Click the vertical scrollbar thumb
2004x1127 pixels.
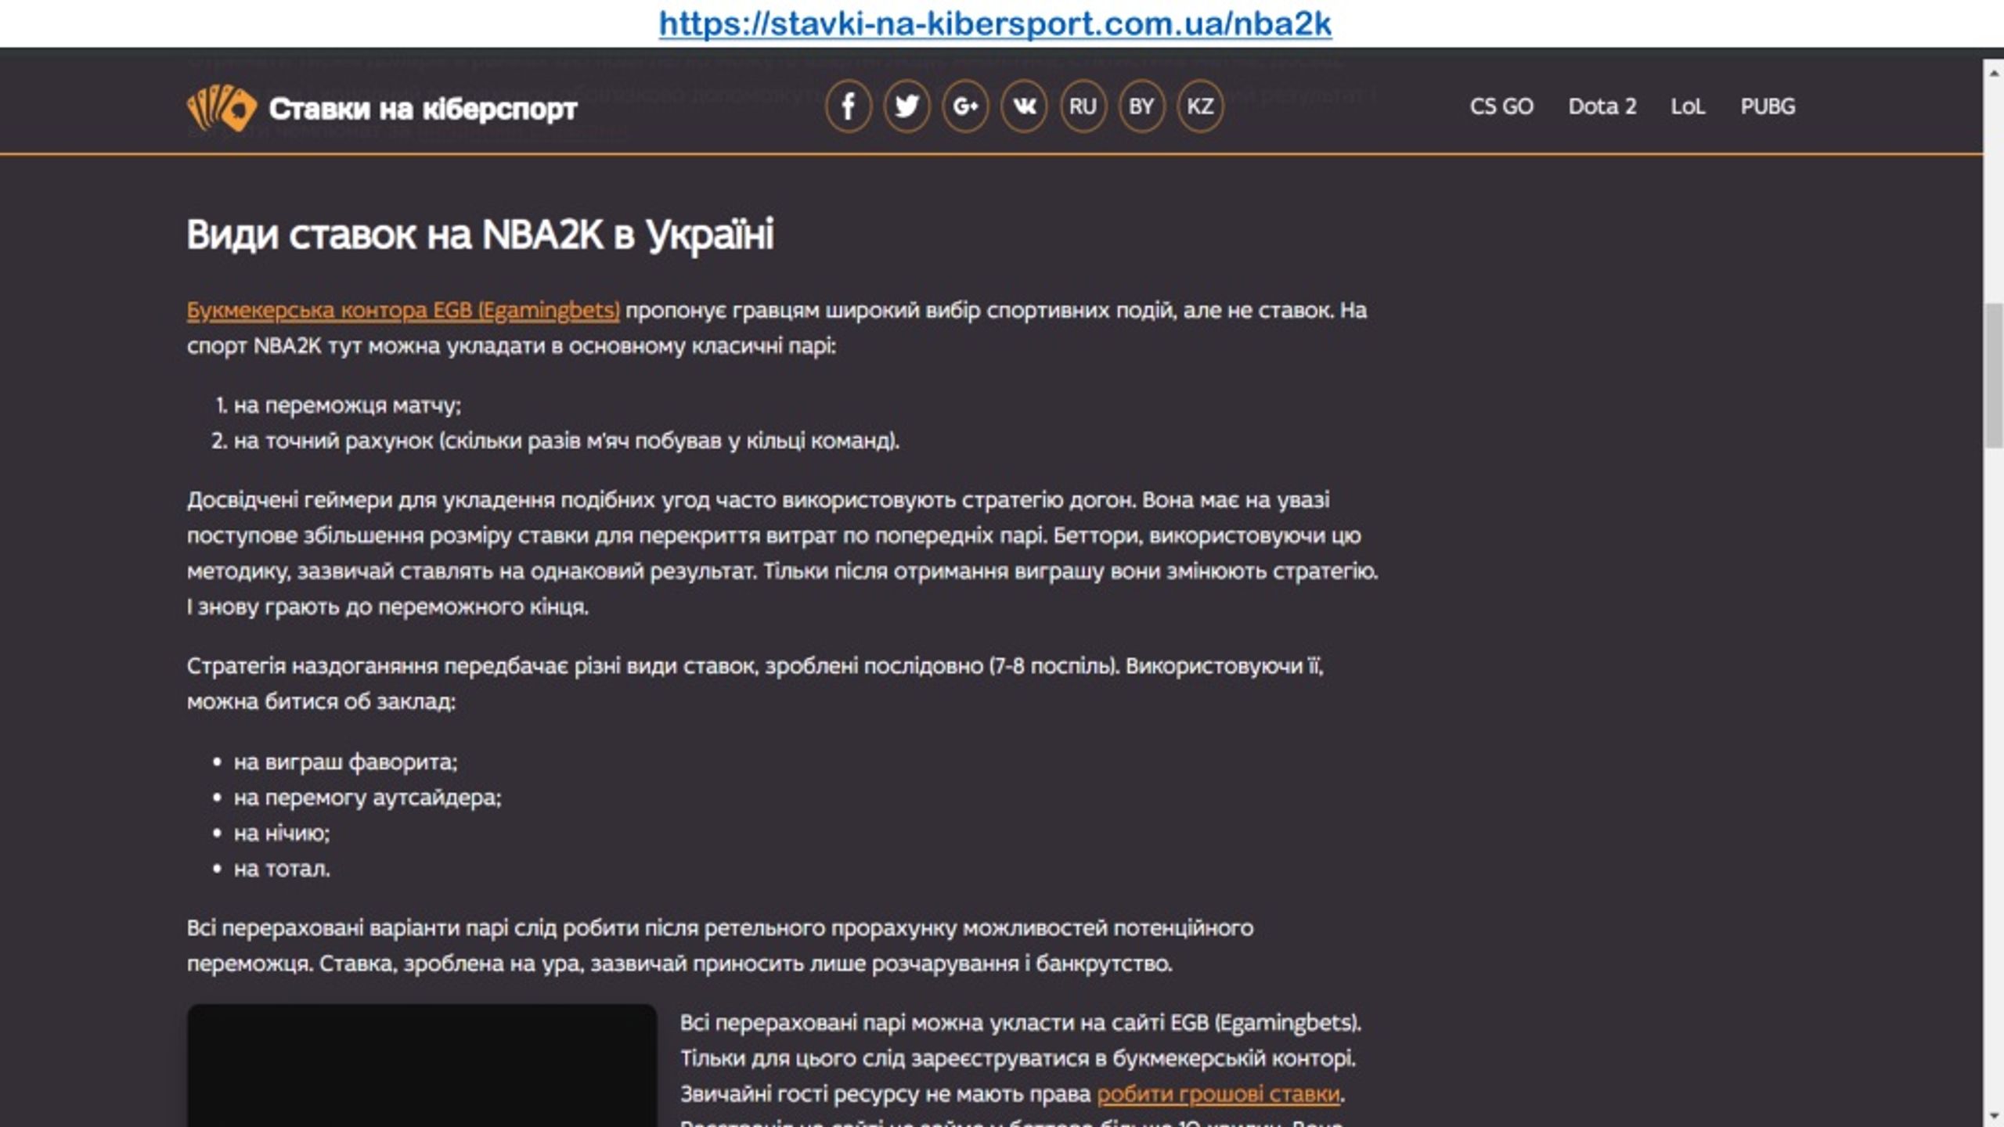pyautogui.click(x=1993, y=376)
